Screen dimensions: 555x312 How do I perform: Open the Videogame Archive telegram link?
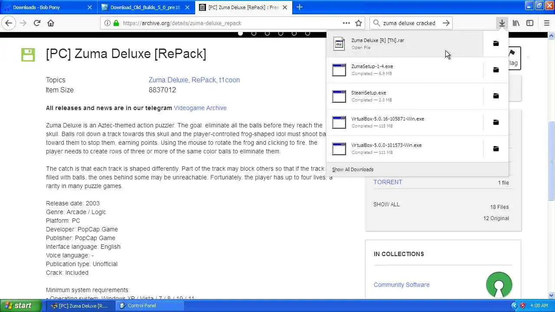(x=200, y=108)
